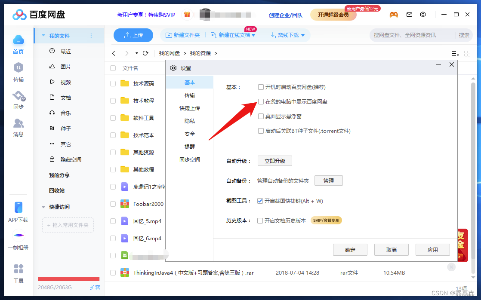This screenshot has width=481, height=300.
Task: Click the ThinkingInJava4 rar file icon
Action: pyautogui.click(x=125, y=272)
